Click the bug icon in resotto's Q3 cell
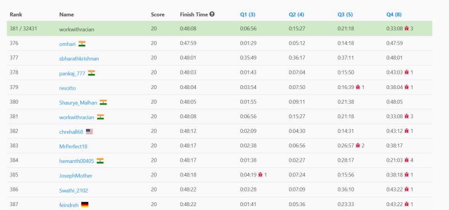This screenshot has height=210, width=449. (358, 87)
